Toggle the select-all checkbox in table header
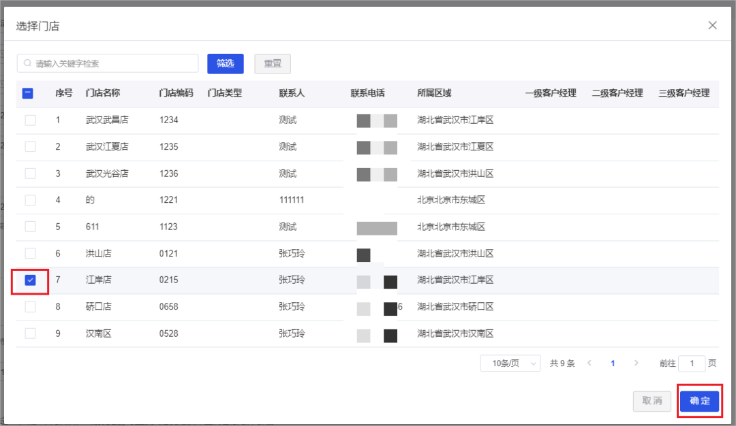Image resolution: width=736 pixels, height=426 pixels. coord(27,93)
